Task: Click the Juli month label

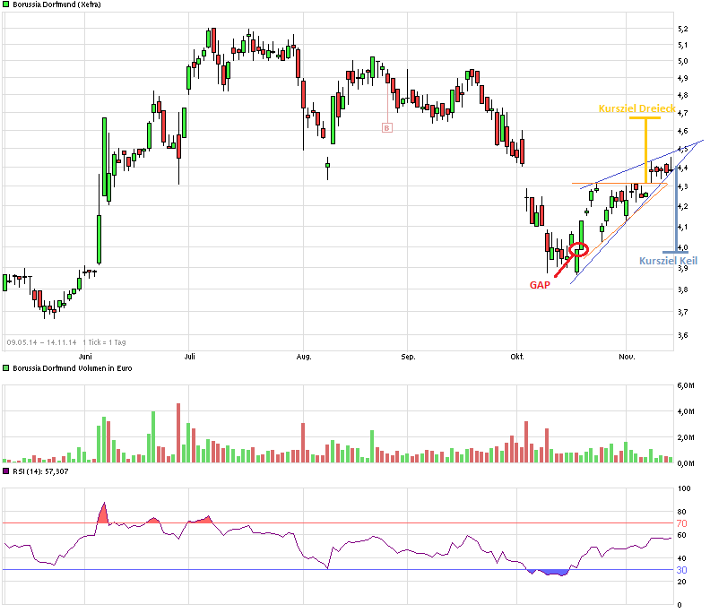Action: point(190,357)
